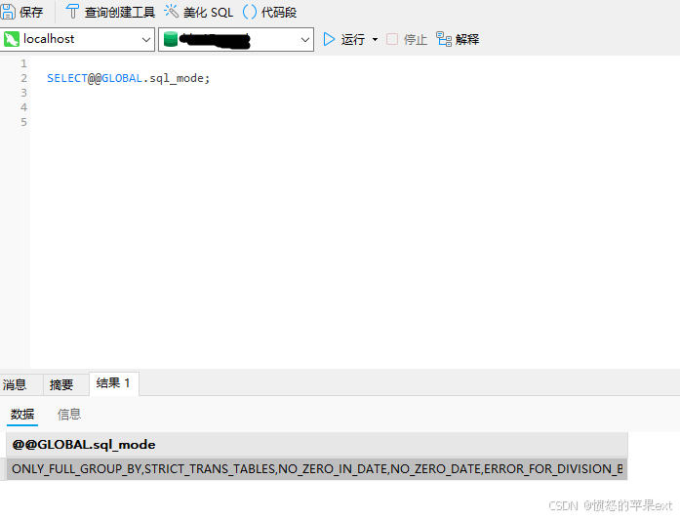Screen dimensions: 680x519
Task: Click the SELECT keyword in the editor
Action: pos(67,78)
